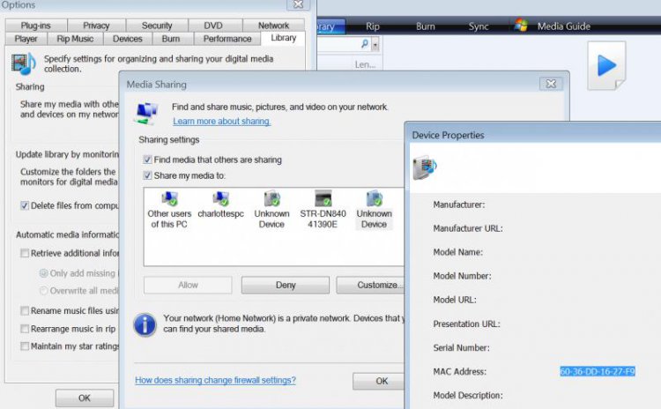Open the Sync tab in Media Player
661x409 pixels.
(x=479, y=26)
